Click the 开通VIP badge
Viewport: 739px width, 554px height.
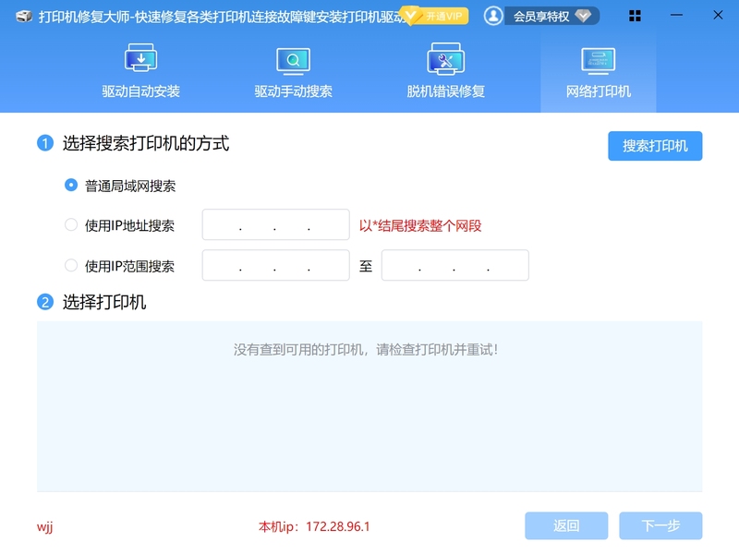(x=434, y=16)
